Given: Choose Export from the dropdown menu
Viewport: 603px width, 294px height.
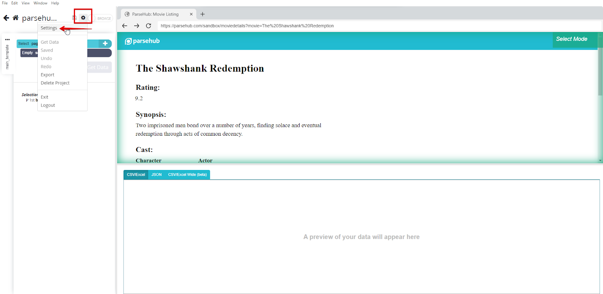Looking at the screenshot, I should (47, 75).
